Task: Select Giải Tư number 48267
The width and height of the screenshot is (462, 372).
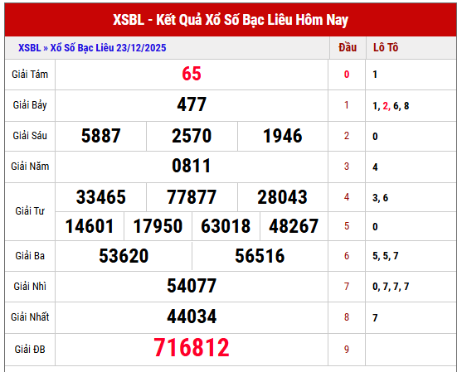Action: tap(294, 226)
